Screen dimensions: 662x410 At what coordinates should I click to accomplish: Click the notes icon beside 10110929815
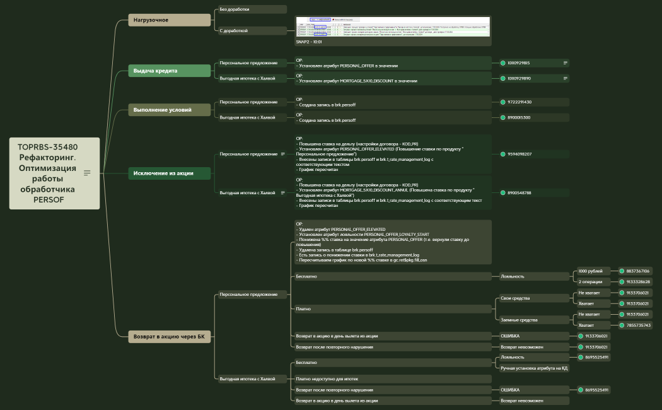pyautogui.click(x=566, y=63)
